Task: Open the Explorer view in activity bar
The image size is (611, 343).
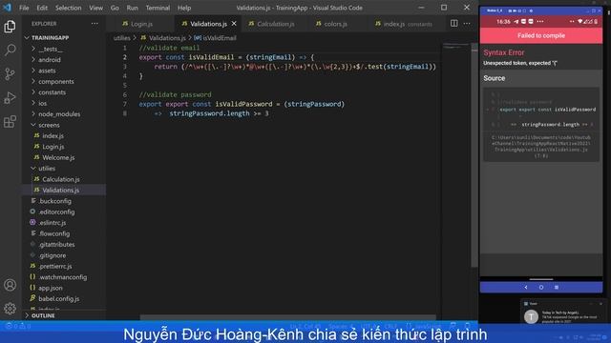Action: (x=10, y=27)
